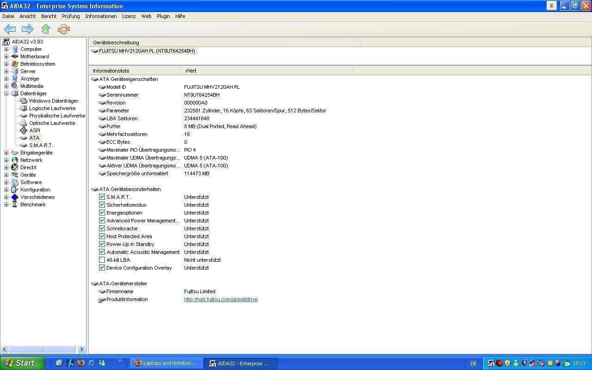Click the tree panel scroll left arrow
Image resolution: width=592 pixels, height=370 pixels.
click(x=5, y=349)
